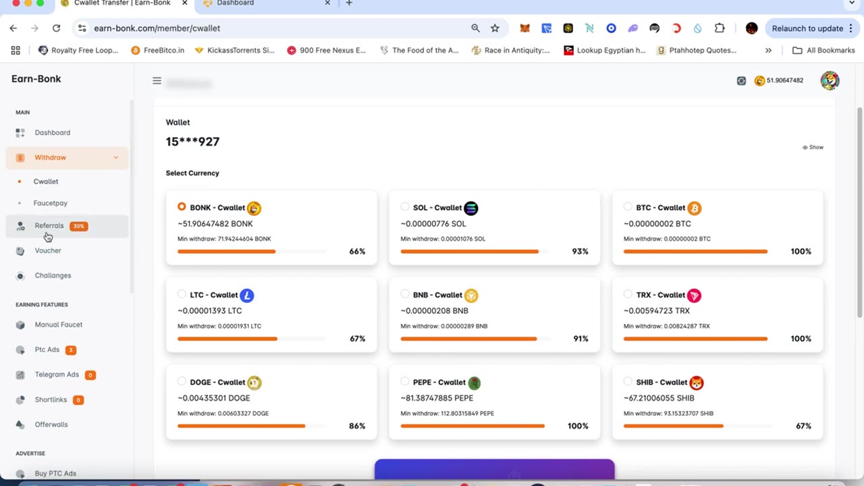Open the user avatar profile menu

(830, 80)
